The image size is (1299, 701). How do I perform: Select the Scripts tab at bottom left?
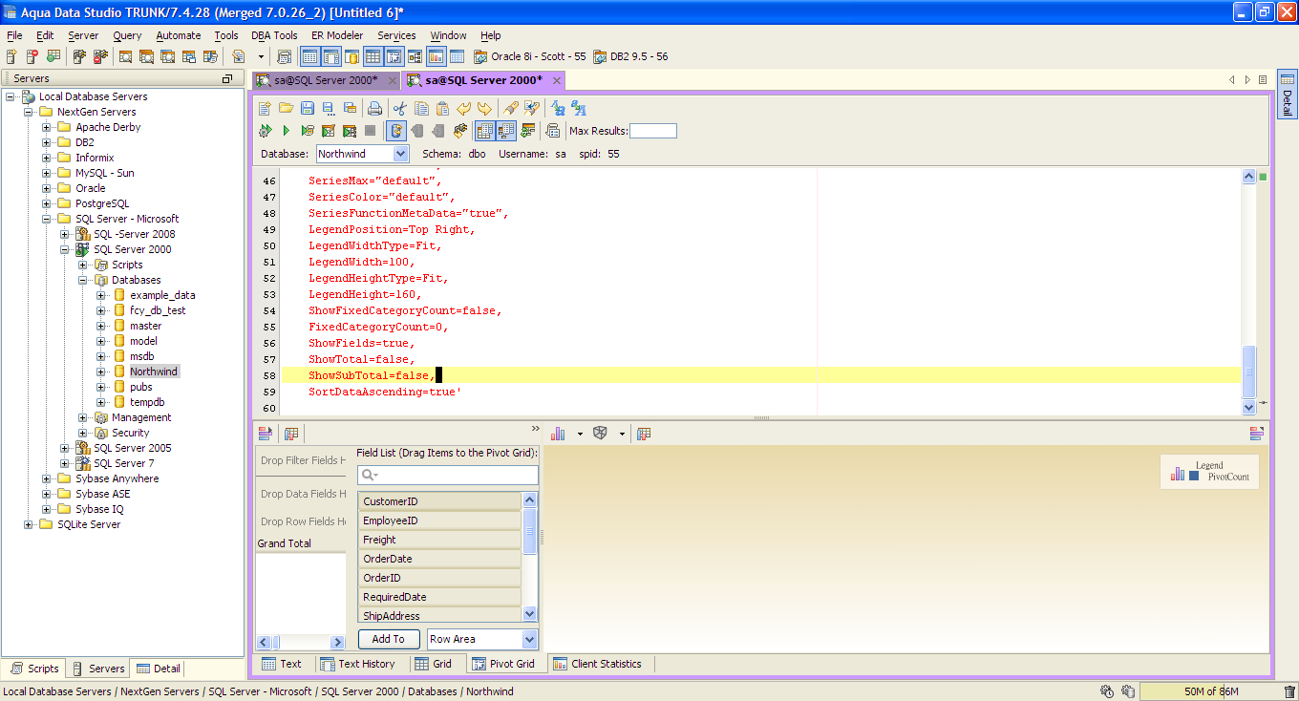[33, 669]
